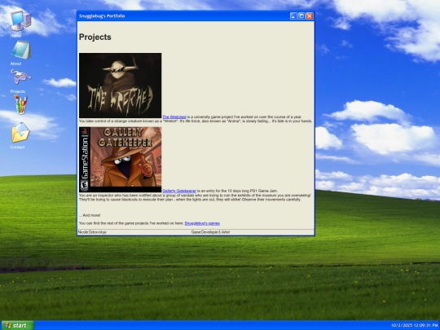The width and height of the screenshot is (440, 330).
Task: Open the Projects game controller icon
Action: 21,77
